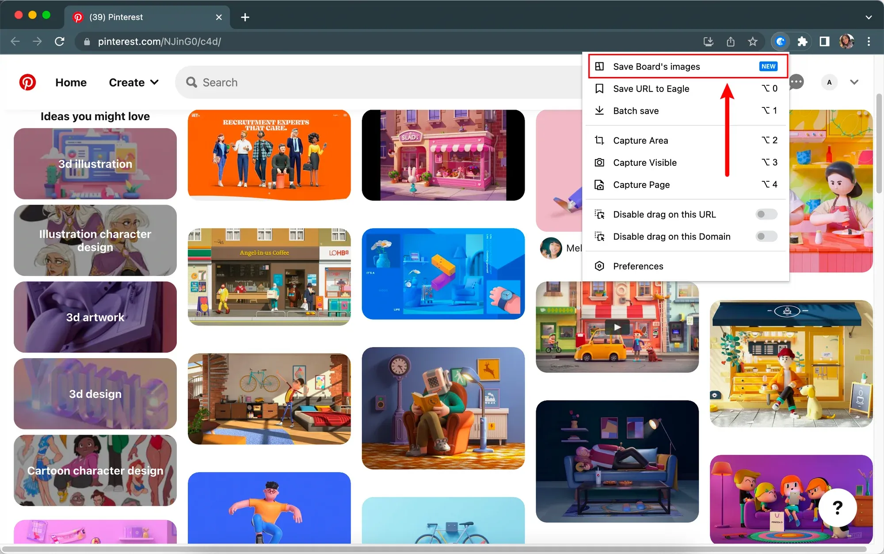
Task: Open Cartoon character design idea
Action: coord(95,470)
